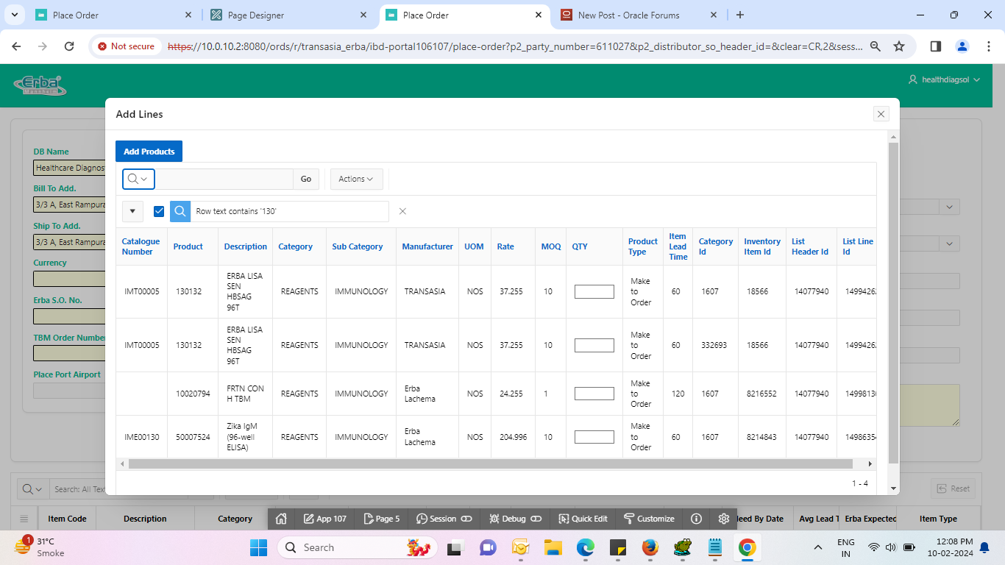Image resolution: width=1005 pixels, height=565 pixels.
Task: Open the search column selector dropdown
Action: pyautogui.click(x=138, y=179)
